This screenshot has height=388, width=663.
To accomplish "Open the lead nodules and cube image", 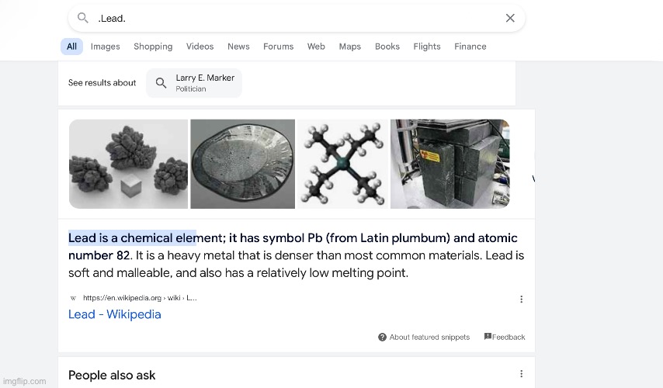I will (x=129, y=164).
